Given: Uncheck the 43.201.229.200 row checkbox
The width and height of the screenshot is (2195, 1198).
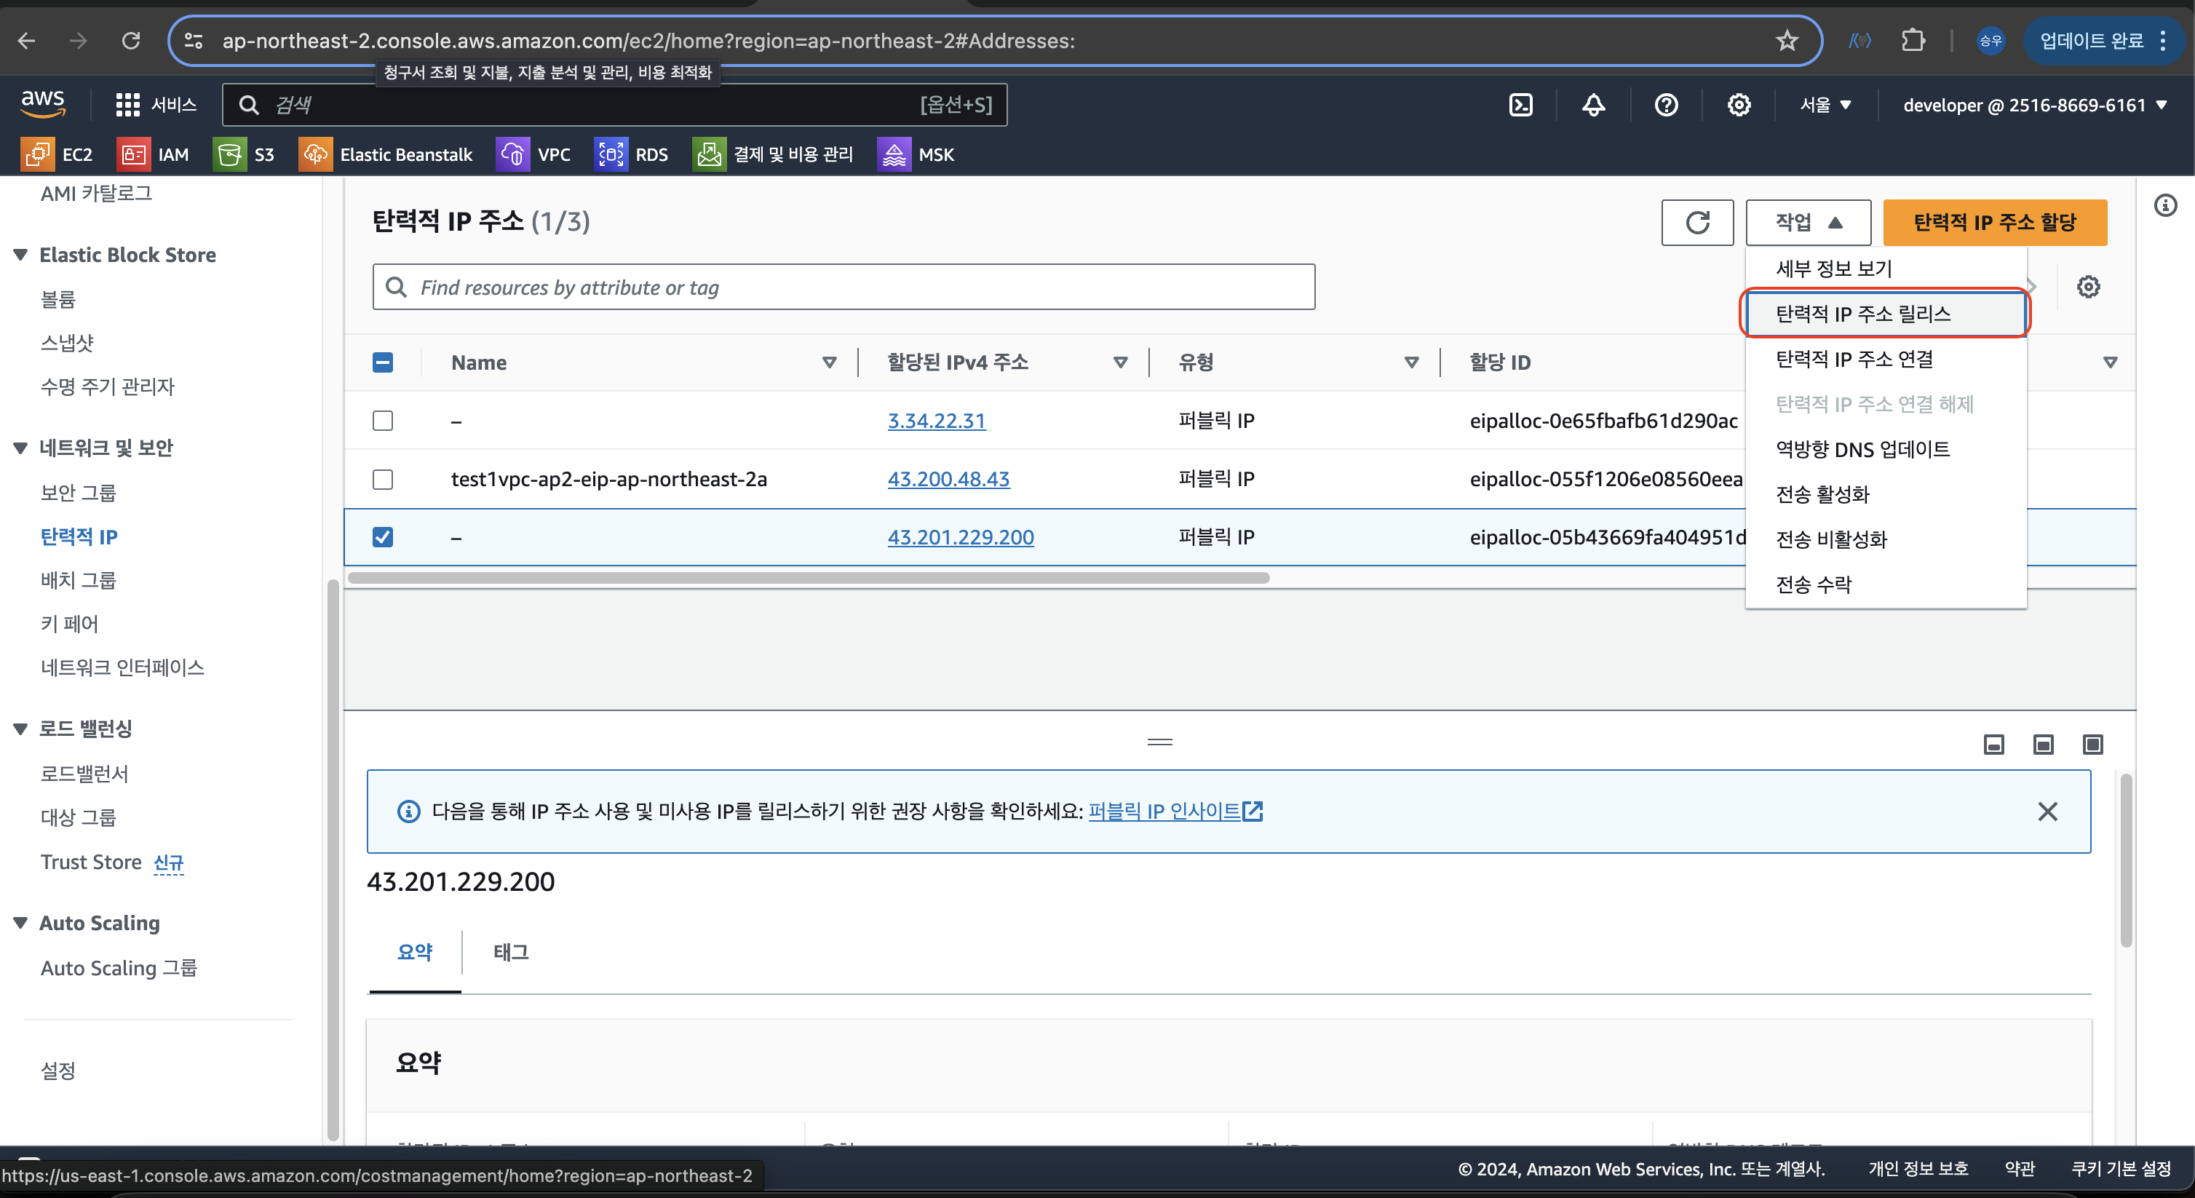Looking at the screenshot, I should coord(383,537).
